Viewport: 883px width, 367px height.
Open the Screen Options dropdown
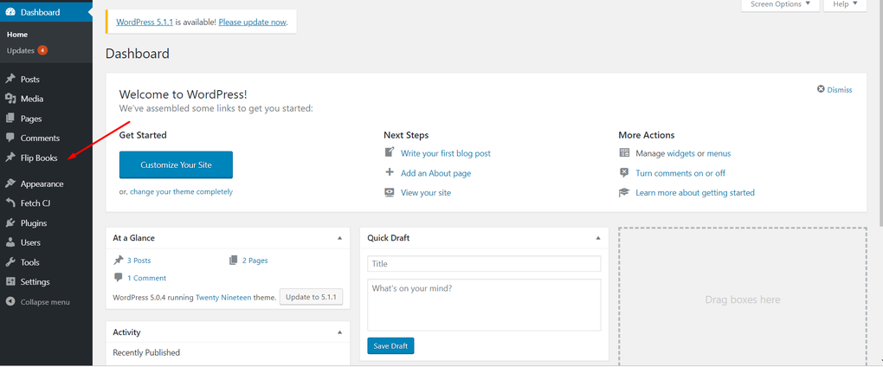[779, 4]
